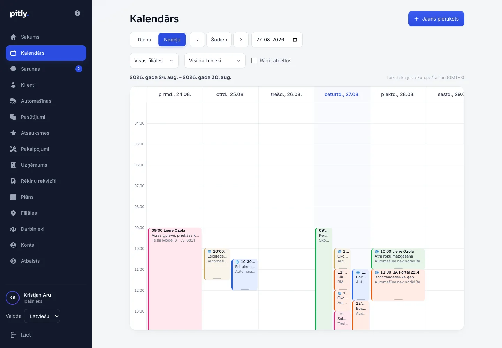Screen dimensions: 502x348
Task: Click the Iziet logout icon
Action: [13, 335]
